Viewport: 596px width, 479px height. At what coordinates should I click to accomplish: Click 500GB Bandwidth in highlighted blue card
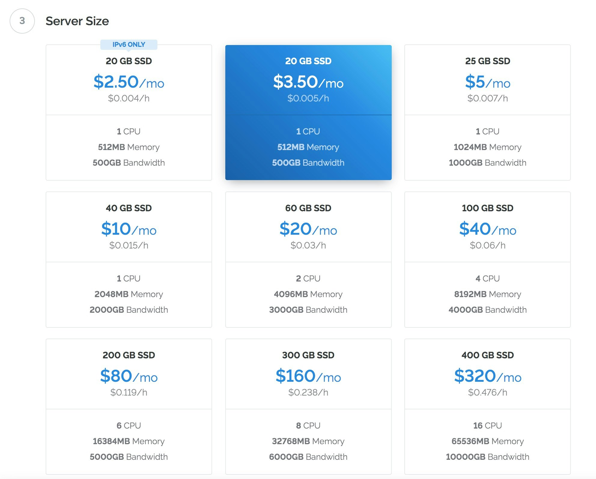pyautogui.click(x=308, y=163)
